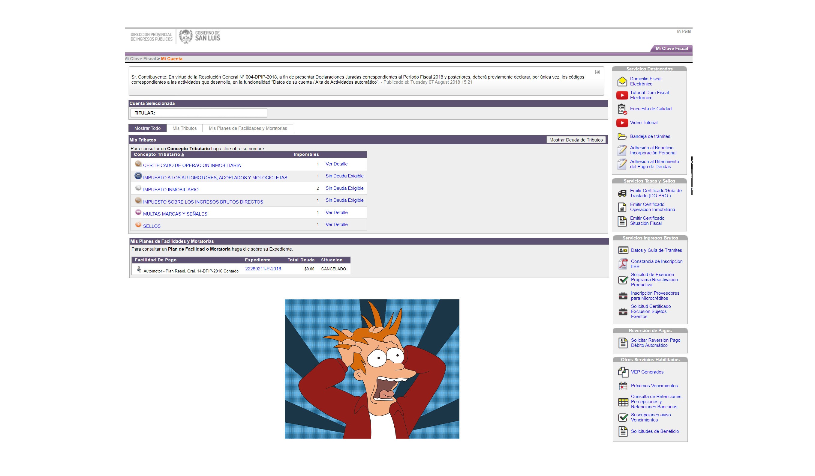
Task: Open the IMPUESTO INMOBILIARIO concept link
Action: (171, 190)
